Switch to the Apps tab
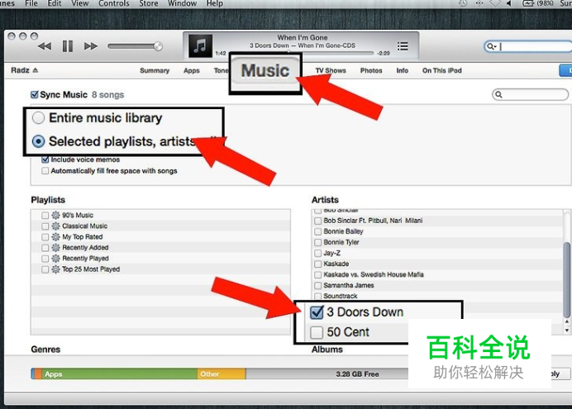572x409 pixels. tap(192, 70)
